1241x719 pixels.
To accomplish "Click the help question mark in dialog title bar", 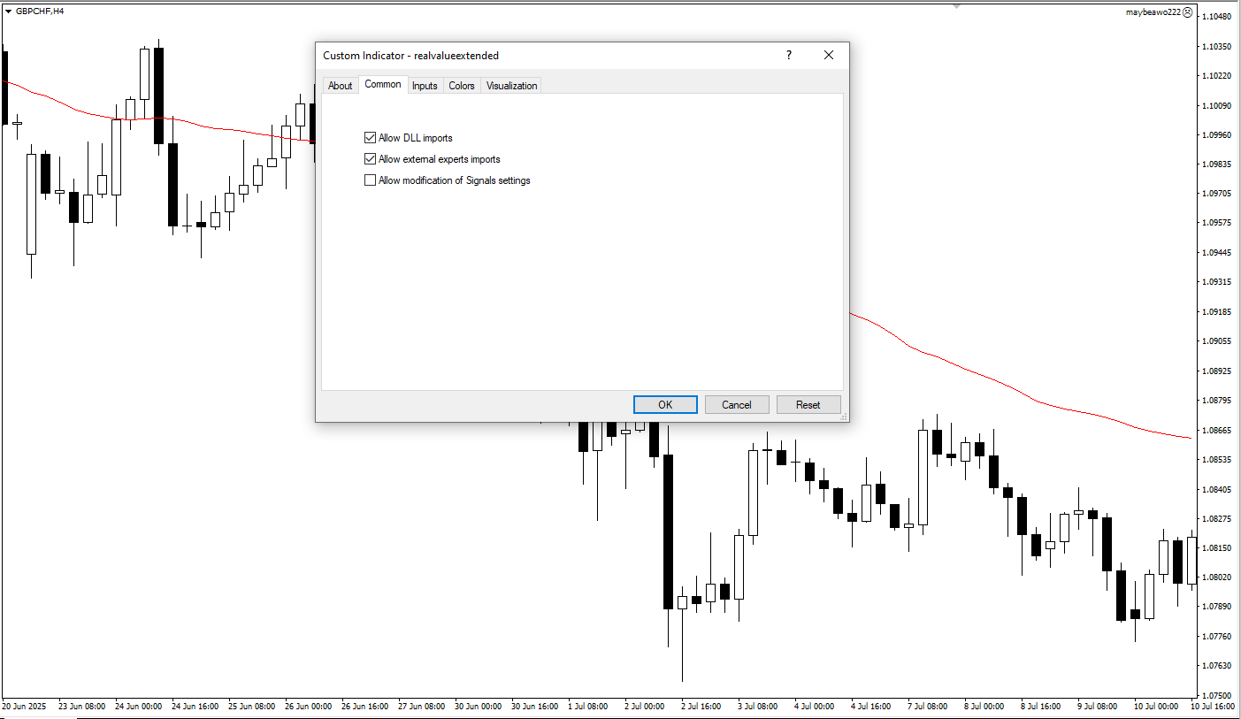I will click(x=789, y=55).
